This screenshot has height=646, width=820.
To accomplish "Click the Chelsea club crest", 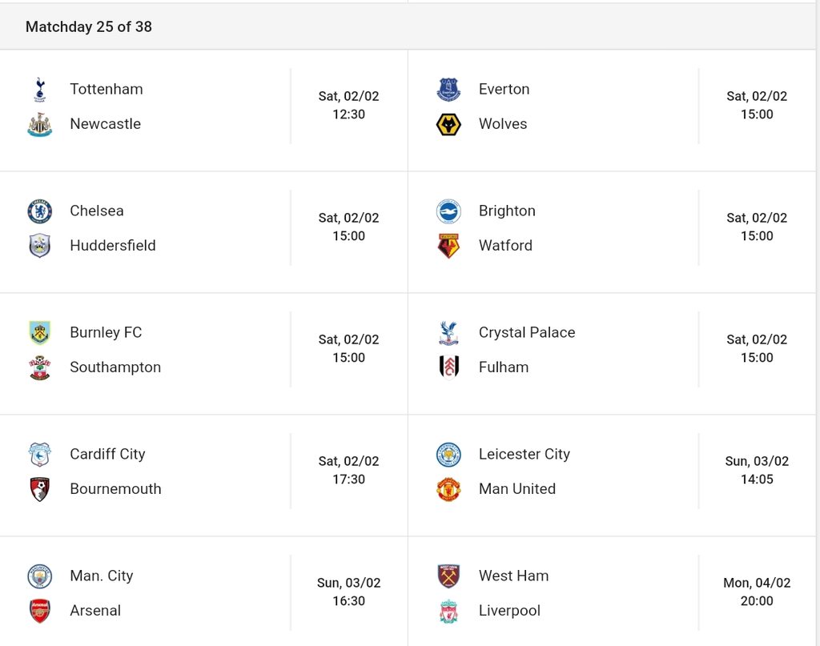I will (x=40, y=211).
